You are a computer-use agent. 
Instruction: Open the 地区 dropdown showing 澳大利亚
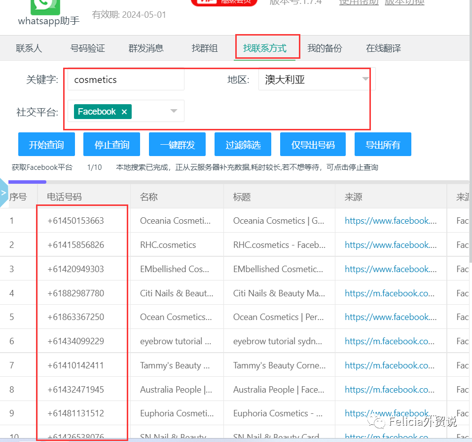tap(317, 80)
